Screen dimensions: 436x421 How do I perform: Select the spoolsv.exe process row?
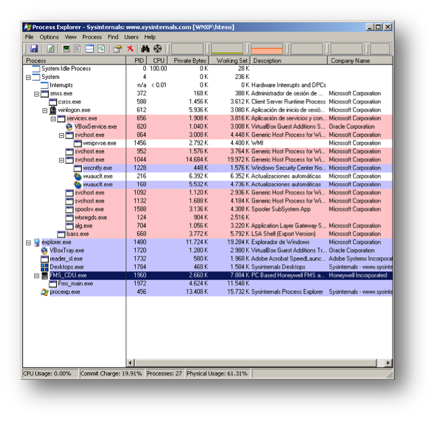[x=208, y=210]
